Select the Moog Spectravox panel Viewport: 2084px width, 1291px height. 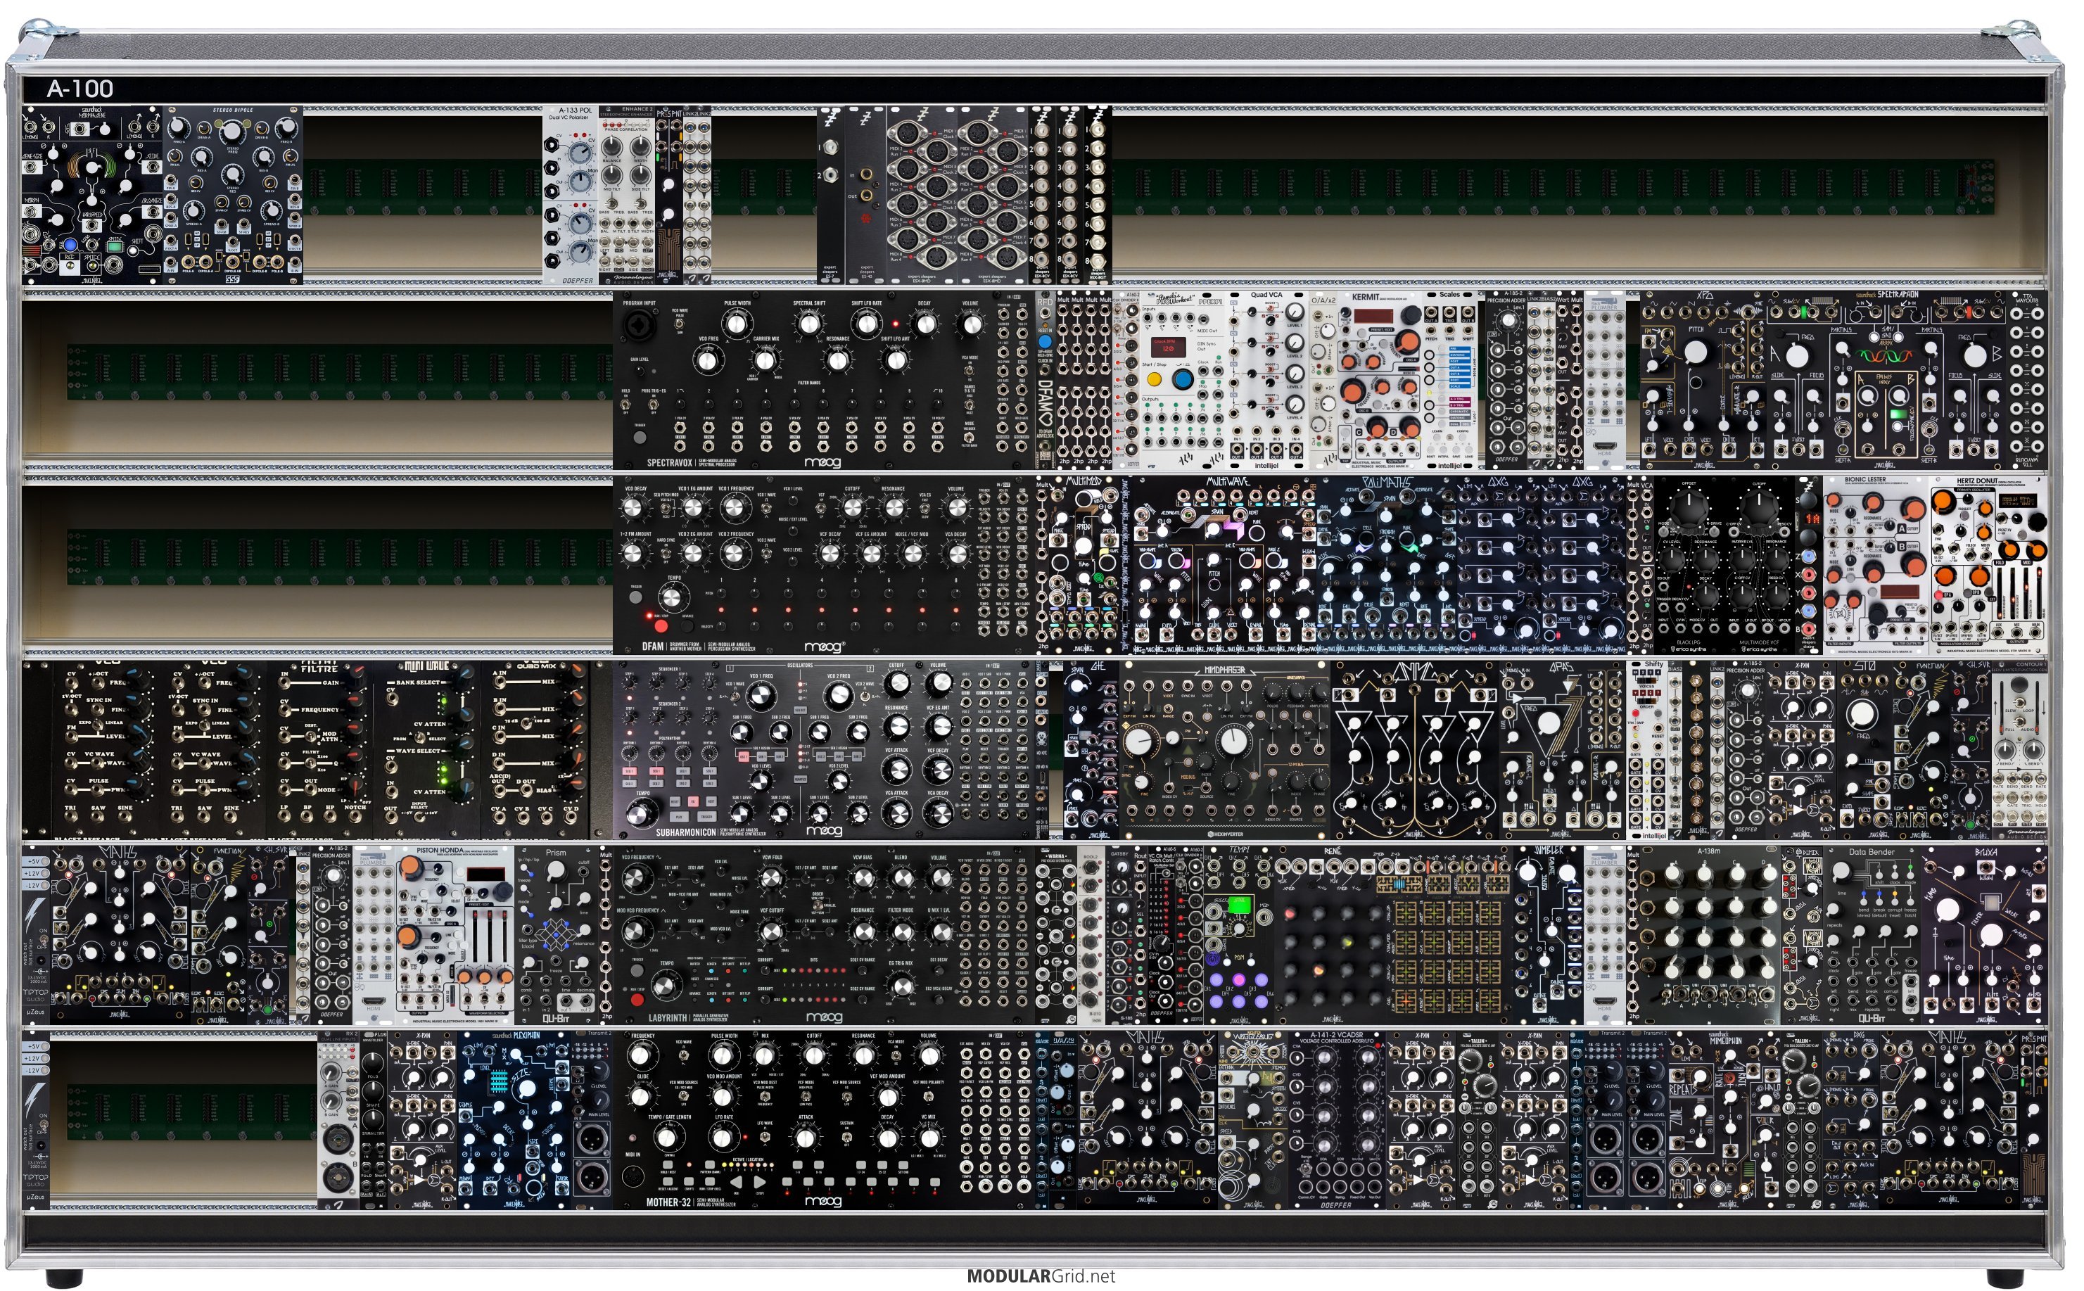coord(824,380)
